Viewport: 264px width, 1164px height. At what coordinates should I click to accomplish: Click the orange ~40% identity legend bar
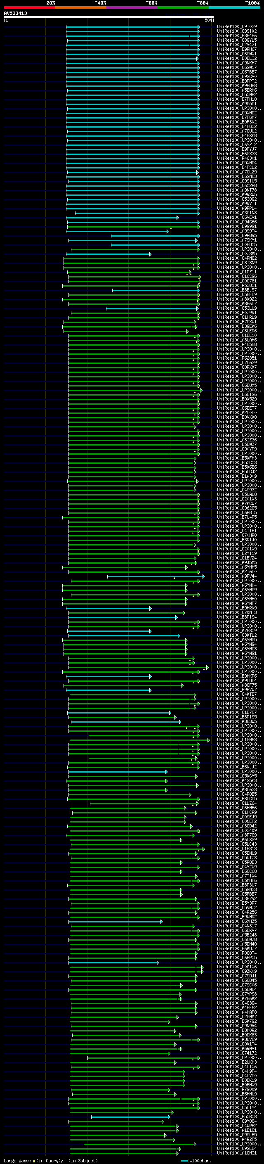81,7
